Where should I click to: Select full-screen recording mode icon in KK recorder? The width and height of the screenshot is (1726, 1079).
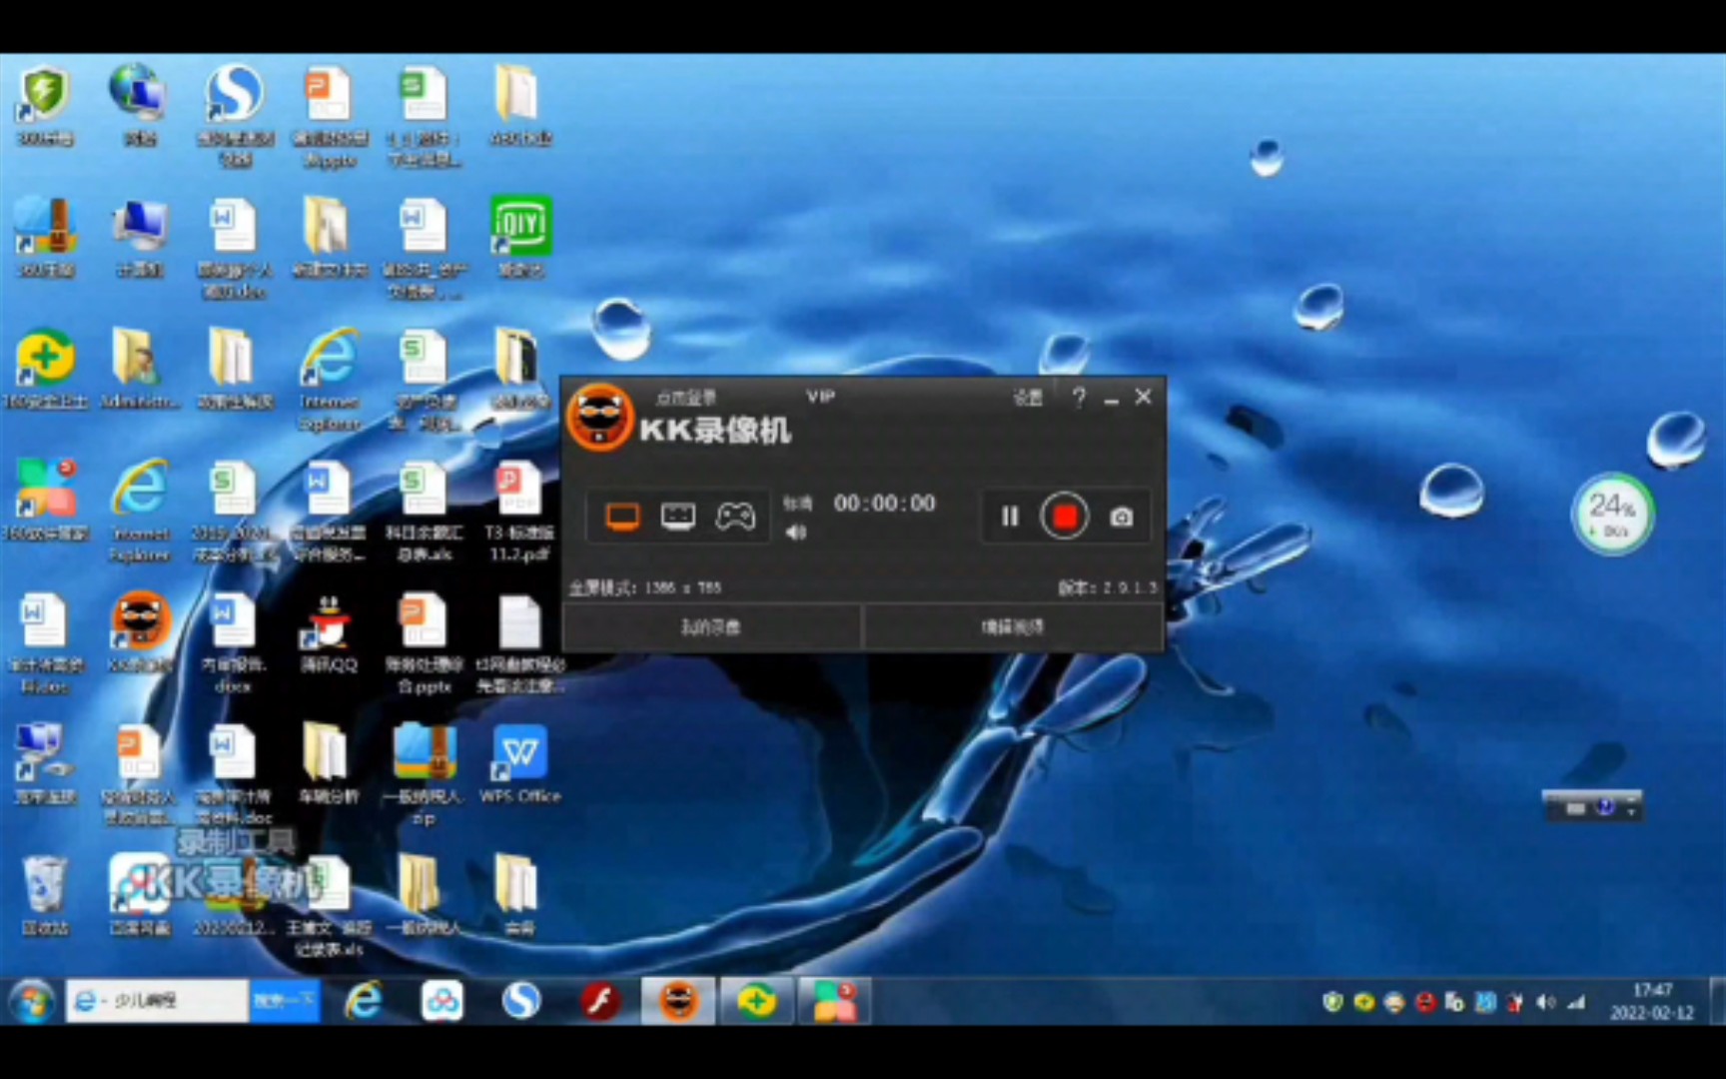pos(622,517)
